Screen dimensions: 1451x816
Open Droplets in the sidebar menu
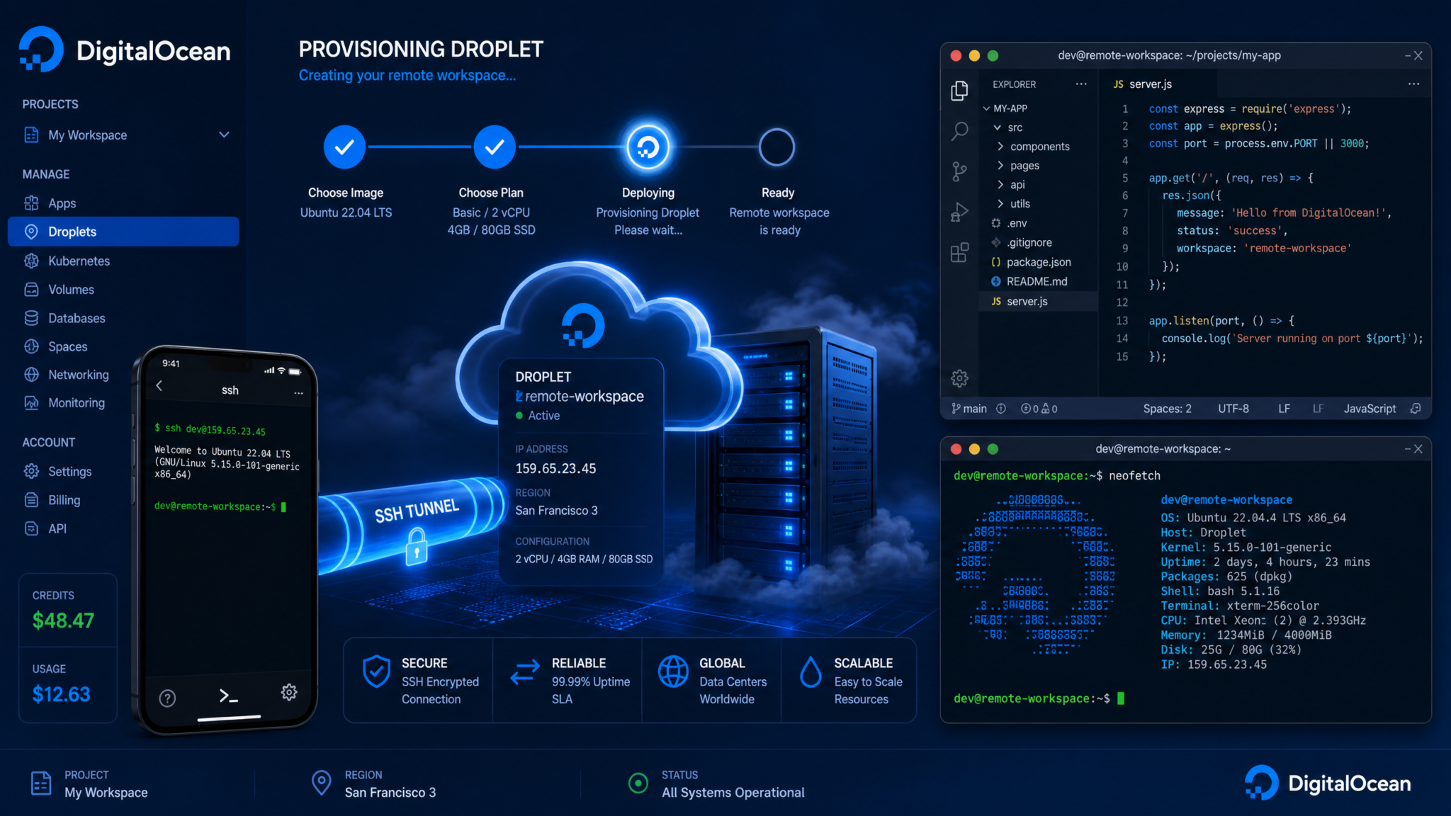click(x=123, y=232)
